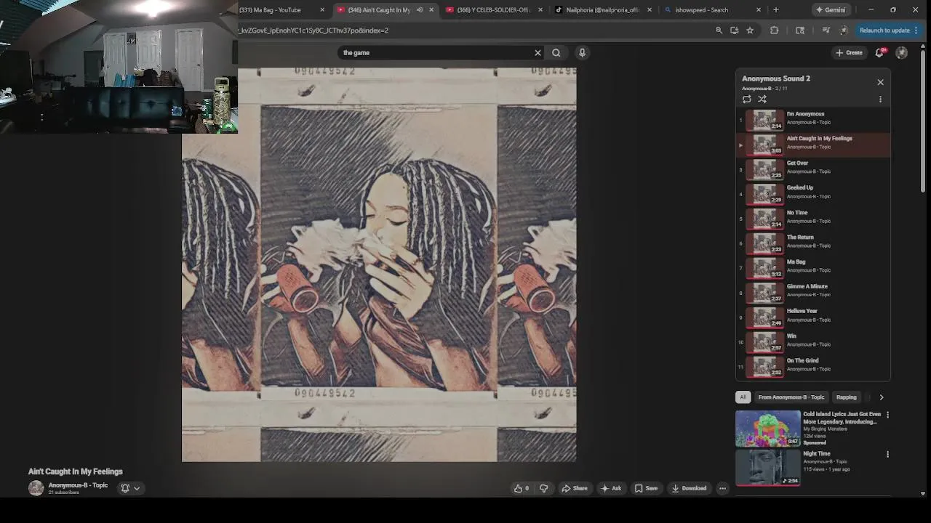Open the YouTube account avatar menu
The width and height of the screenshot is (931, 523).
pos(902,52)
